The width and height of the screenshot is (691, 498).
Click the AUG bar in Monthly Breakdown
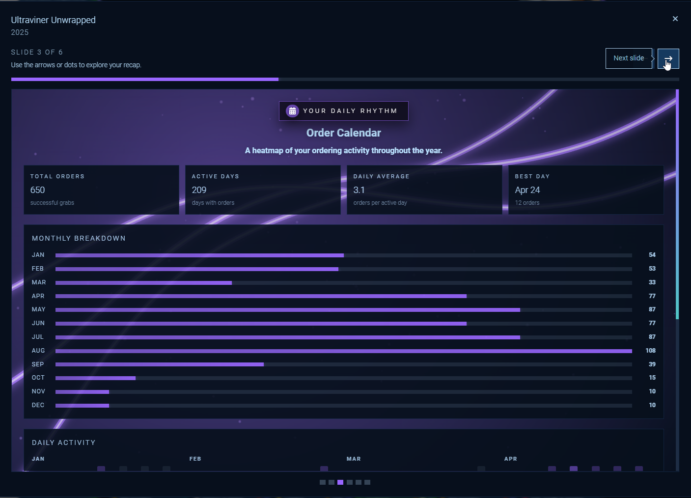click(344, 351)
